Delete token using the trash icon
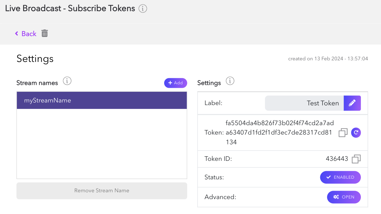381x214 pixels. click(x=45, y=33)
